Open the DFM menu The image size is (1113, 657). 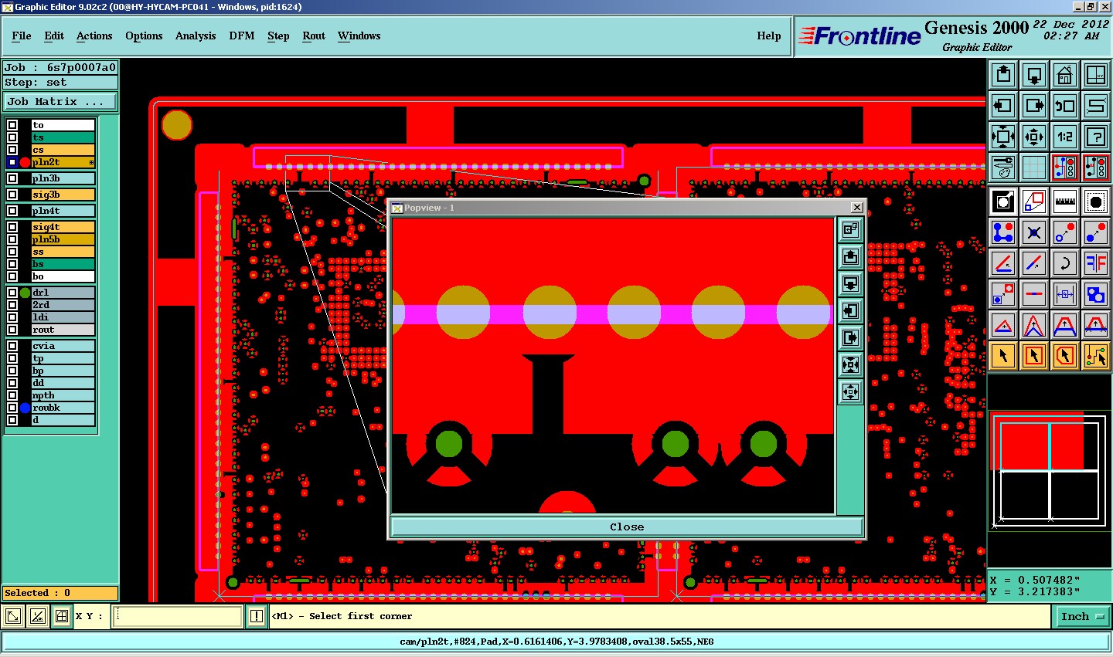tap(242, 36)
